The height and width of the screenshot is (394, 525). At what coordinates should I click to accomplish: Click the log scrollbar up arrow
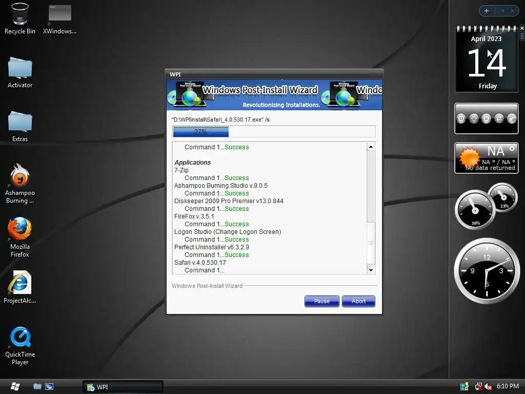[x=371, y=147]
